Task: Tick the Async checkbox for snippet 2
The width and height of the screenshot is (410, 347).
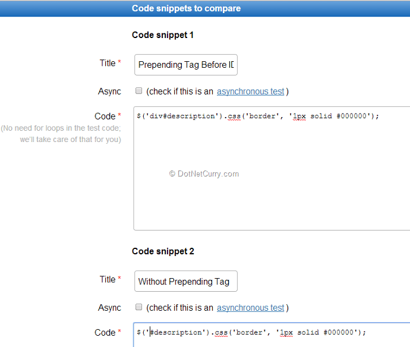Action: point(139,307)
